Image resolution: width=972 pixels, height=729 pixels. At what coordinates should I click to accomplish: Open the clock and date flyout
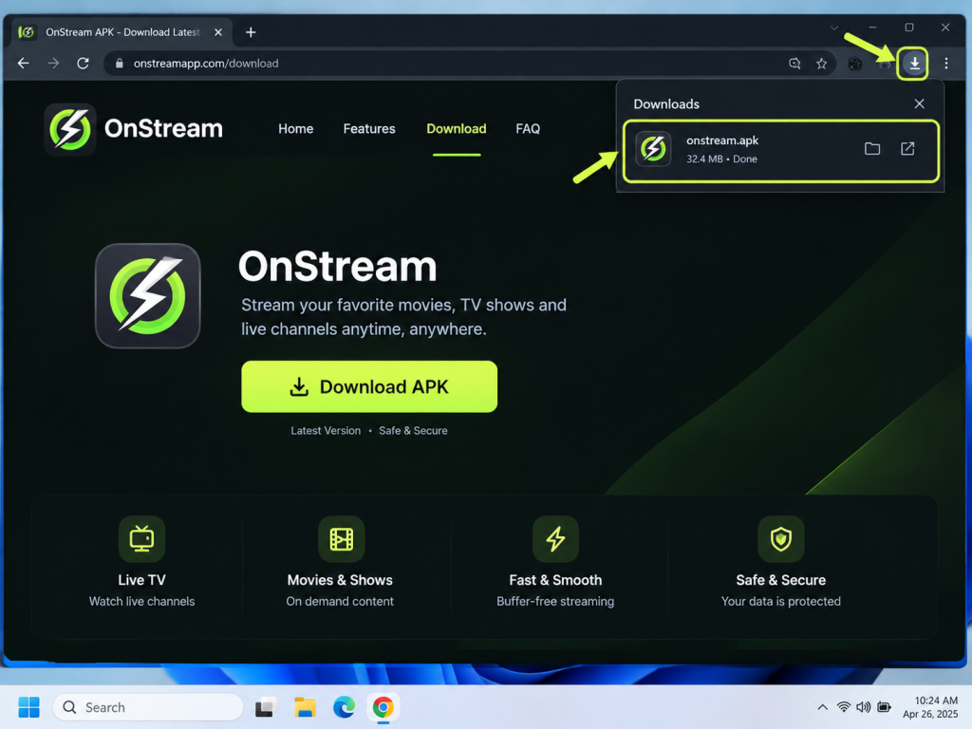930,707
